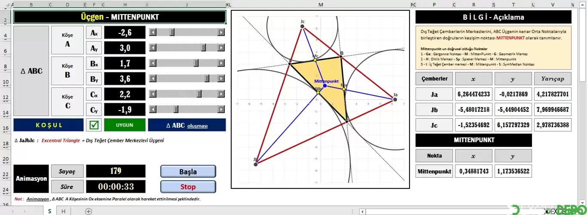Click the left arrow of the Ay slider
The image size is (587, 215).
(x=152, y=48)
